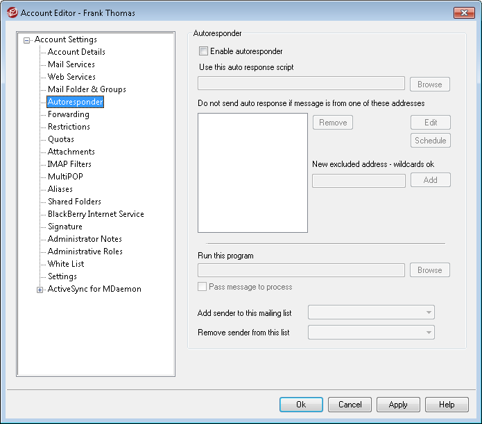Select BlackBerry Internet Service item

click(x=96, y=214)
